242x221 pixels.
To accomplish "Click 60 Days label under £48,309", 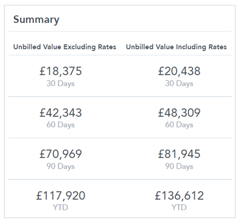I will coord(179,125).
